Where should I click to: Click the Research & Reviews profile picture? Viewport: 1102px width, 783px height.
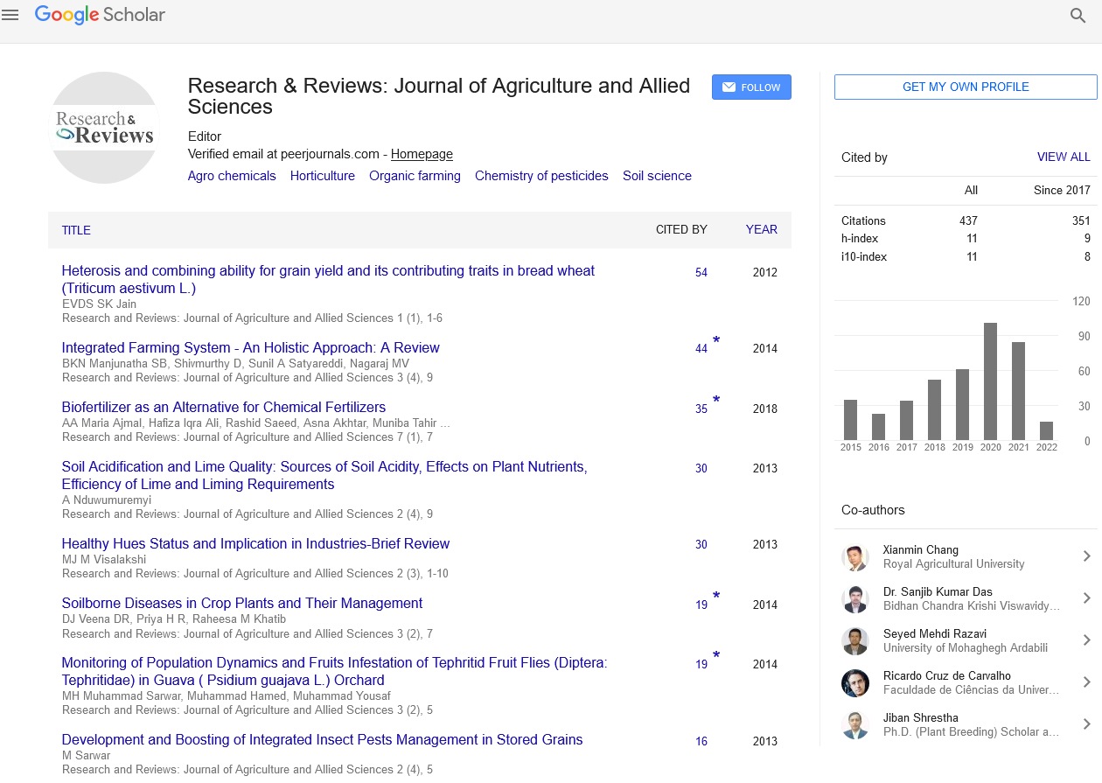point(105,128)
